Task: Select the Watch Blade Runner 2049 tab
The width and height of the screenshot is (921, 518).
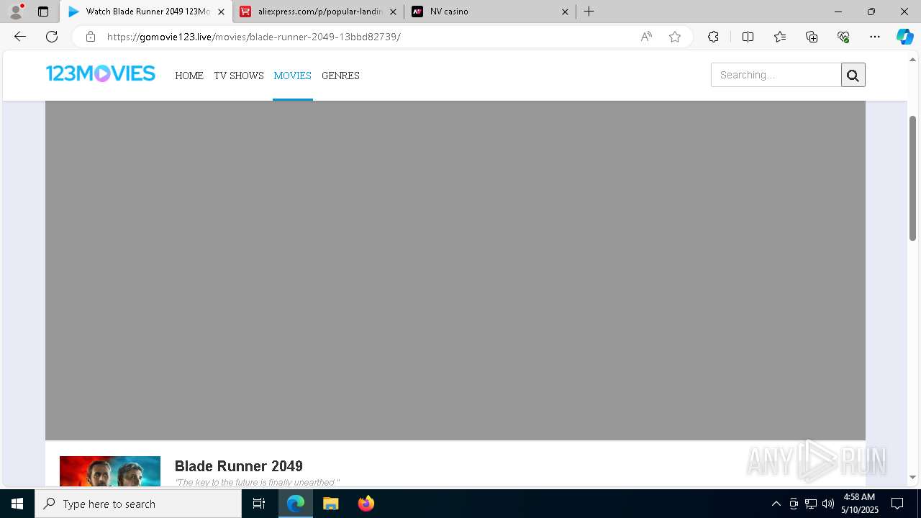Action: 146,12
